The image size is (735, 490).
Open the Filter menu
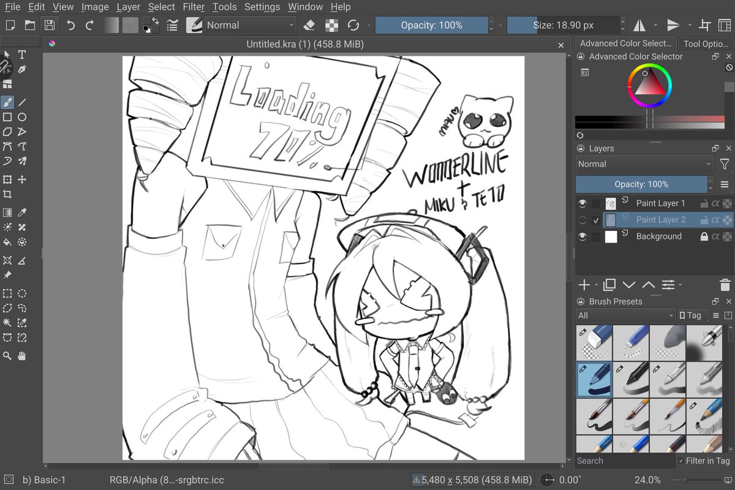[194, 7]
